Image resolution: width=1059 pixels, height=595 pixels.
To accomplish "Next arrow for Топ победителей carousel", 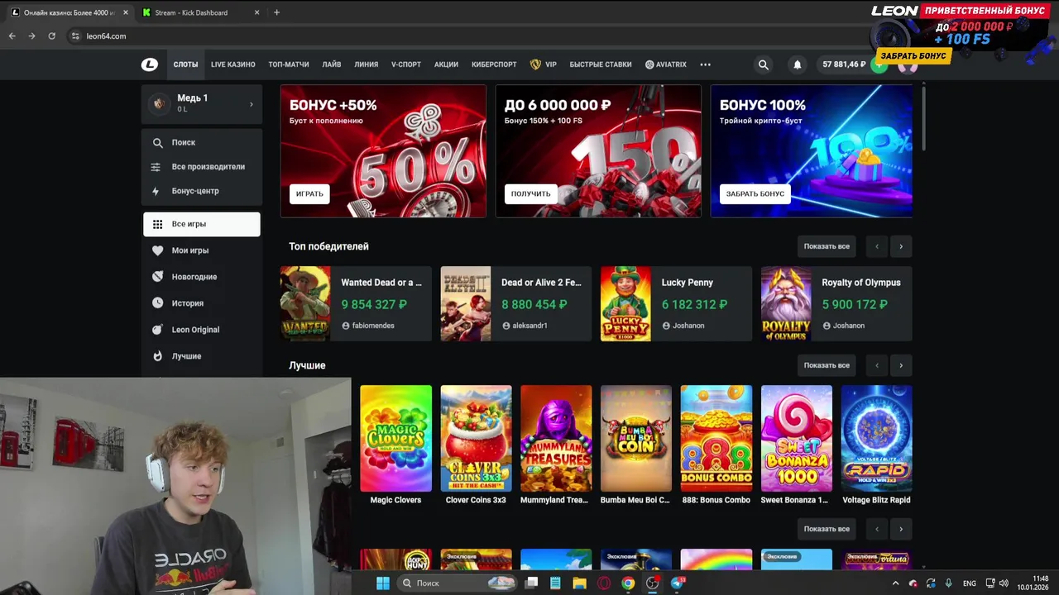I will [901, 246].
